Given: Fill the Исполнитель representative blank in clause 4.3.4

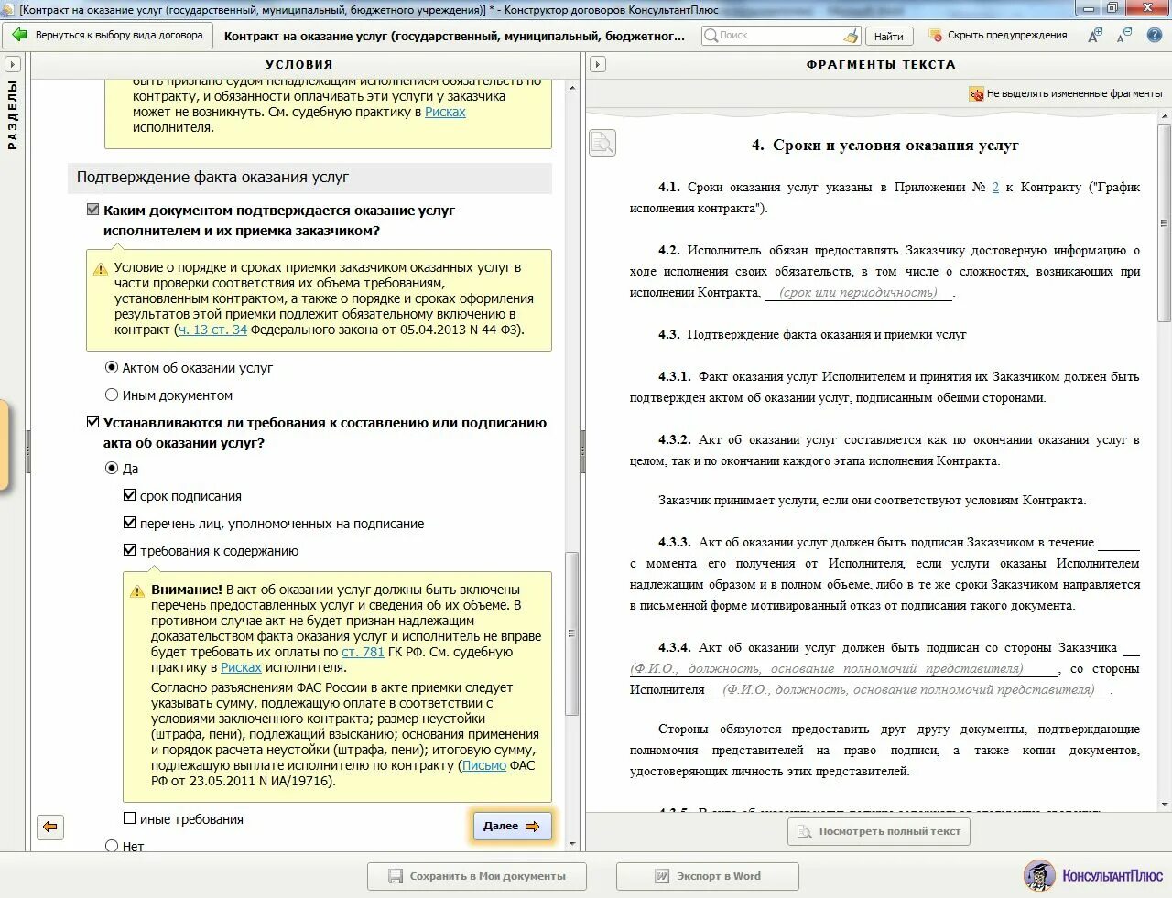Looking at the screenshot, I should pyautogui.click(x=908, y=689).
